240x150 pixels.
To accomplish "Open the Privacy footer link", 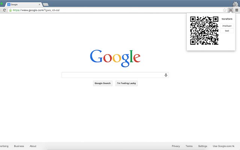I will click(x=176, y=146).
